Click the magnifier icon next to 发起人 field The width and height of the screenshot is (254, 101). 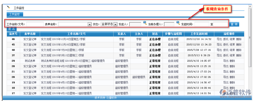tap(145, 23)
